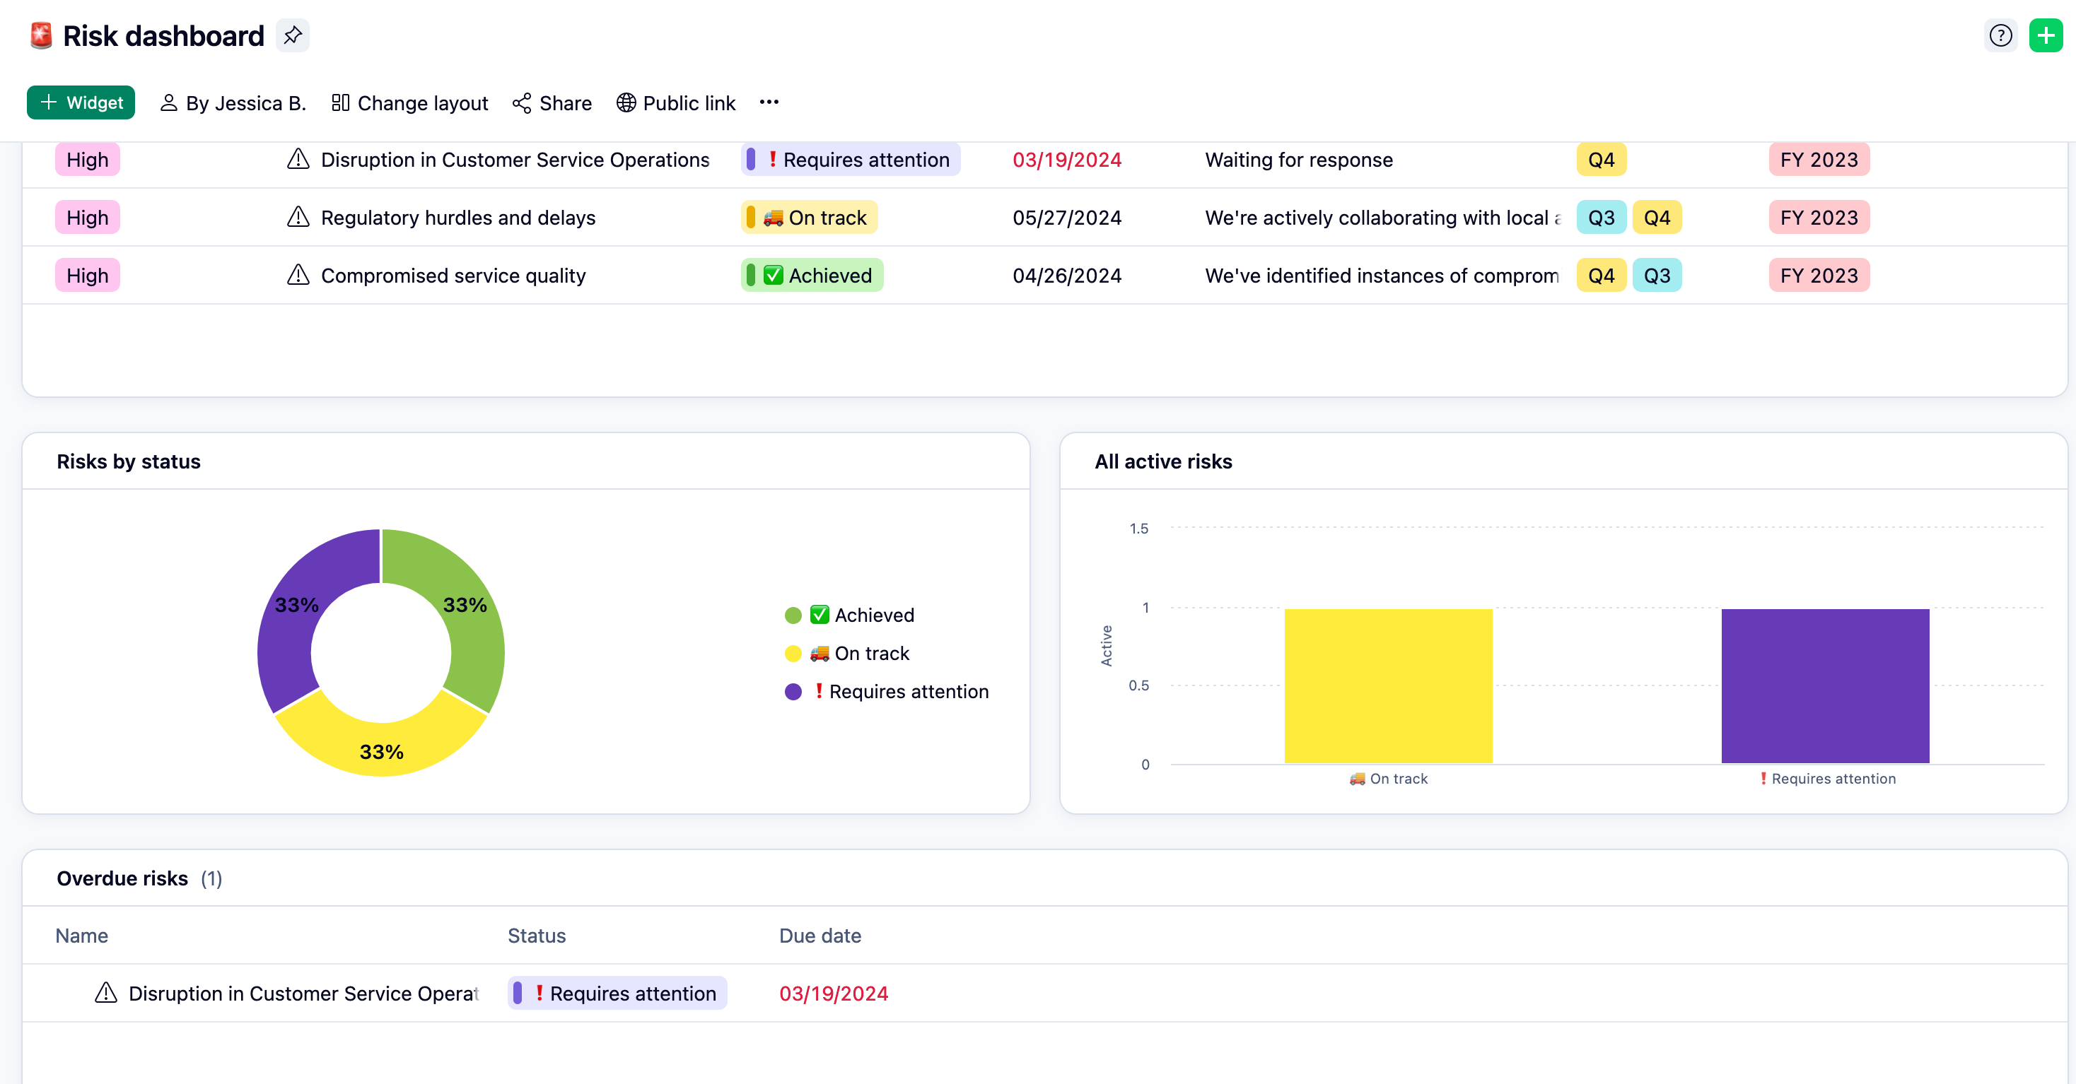Open the On track status dropdown
The height and width of the screenshot is (1084, 2076).
(809, 218)
